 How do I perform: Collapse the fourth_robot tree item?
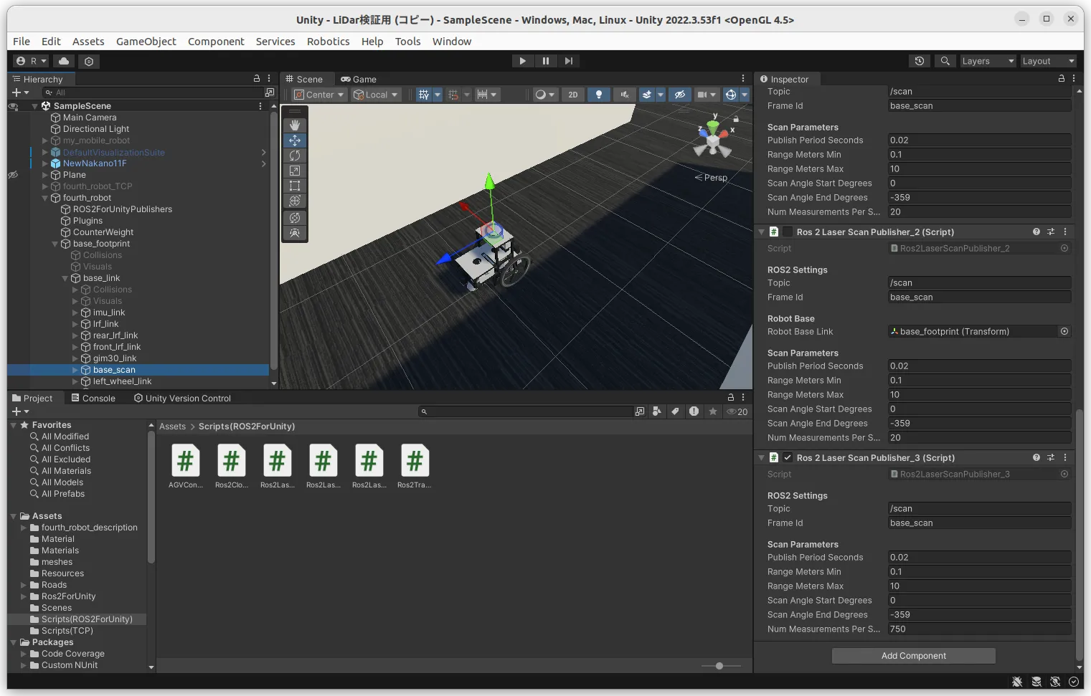(45, 198)
